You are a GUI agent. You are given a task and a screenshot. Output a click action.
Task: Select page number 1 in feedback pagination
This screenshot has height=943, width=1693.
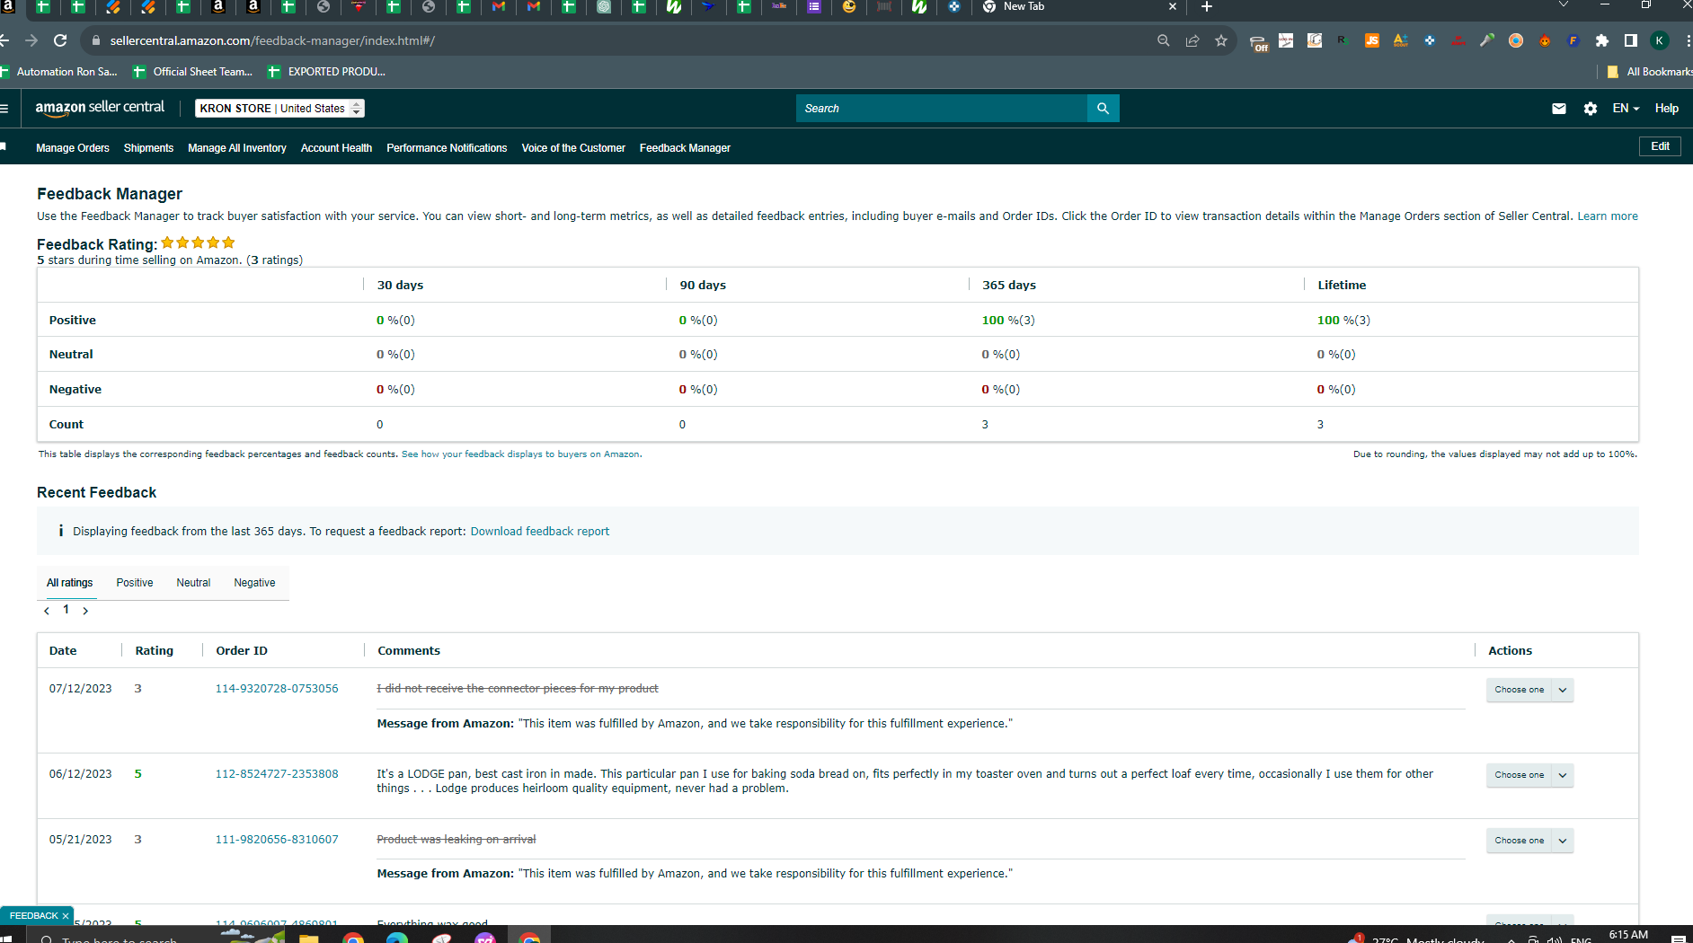coord(66,610)
